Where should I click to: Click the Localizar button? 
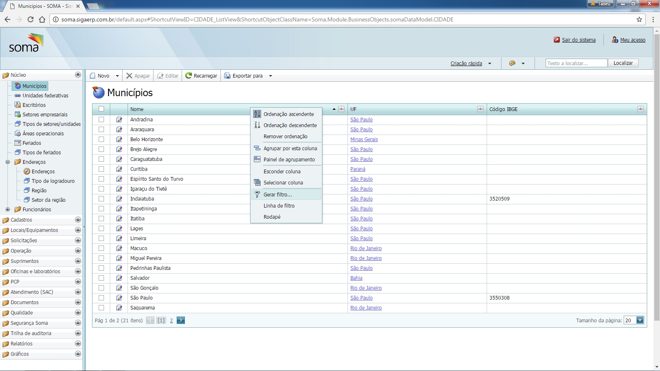(623, 63)
